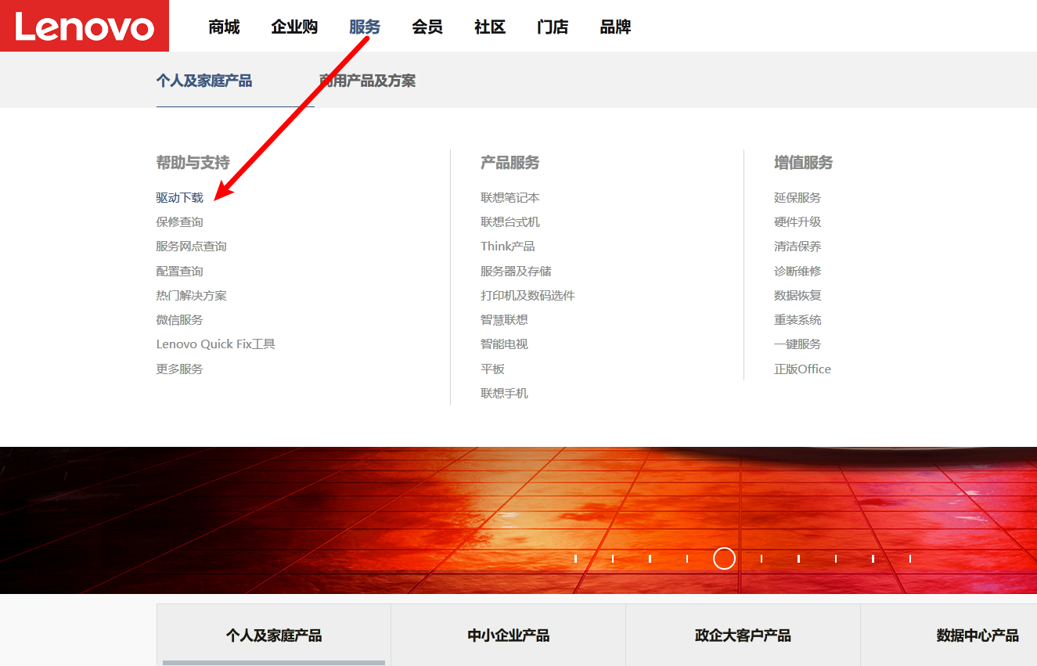
Task: Switch to 商用产品及方案 tab
Action: [367, 81]
